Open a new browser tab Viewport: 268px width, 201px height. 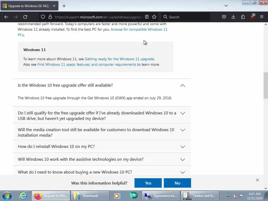pos(64,6)
